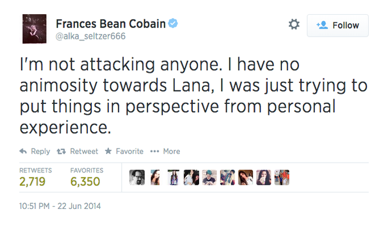
Task: Click the Retweet text label
Action: click(x=84, y=151)
